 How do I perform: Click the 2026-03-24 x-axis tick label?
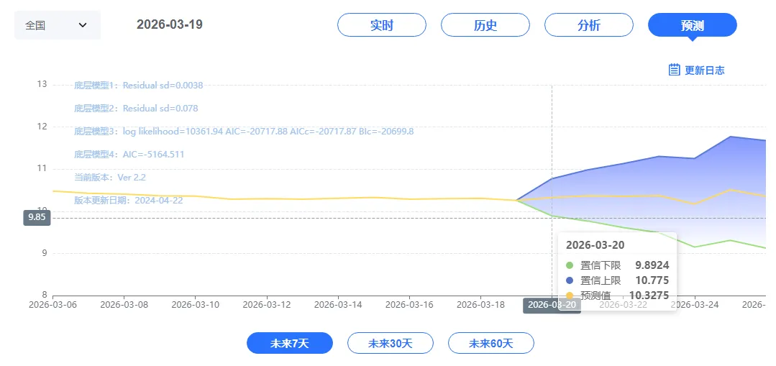click(x=695, y=305)
